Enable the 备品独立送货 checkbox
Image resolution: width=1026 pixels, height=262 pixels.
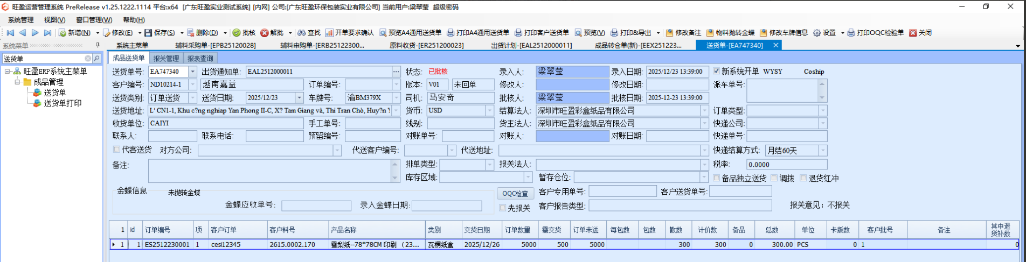click(716, 178)
